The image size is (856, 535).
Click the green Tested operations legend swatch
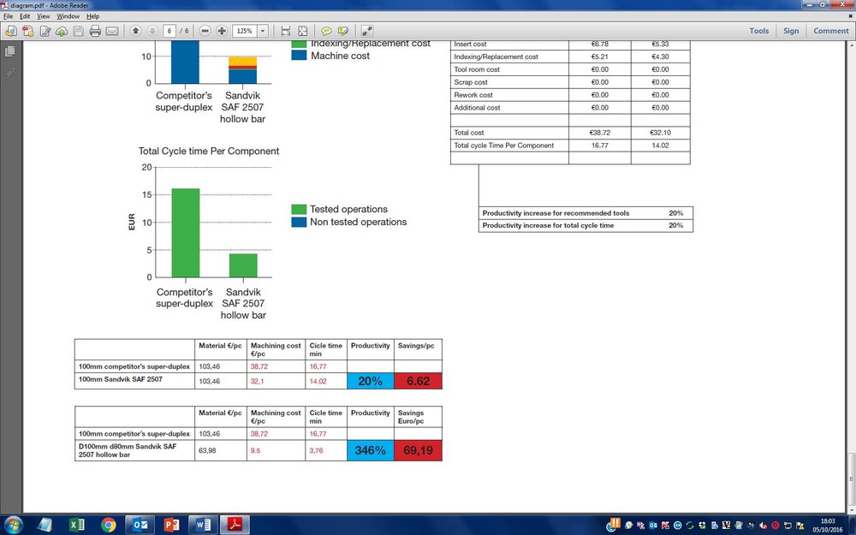(299, 209)
